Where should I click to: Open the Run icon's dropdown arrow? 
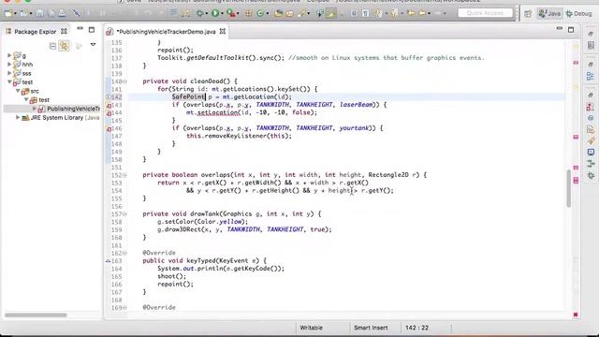(222, 14)
